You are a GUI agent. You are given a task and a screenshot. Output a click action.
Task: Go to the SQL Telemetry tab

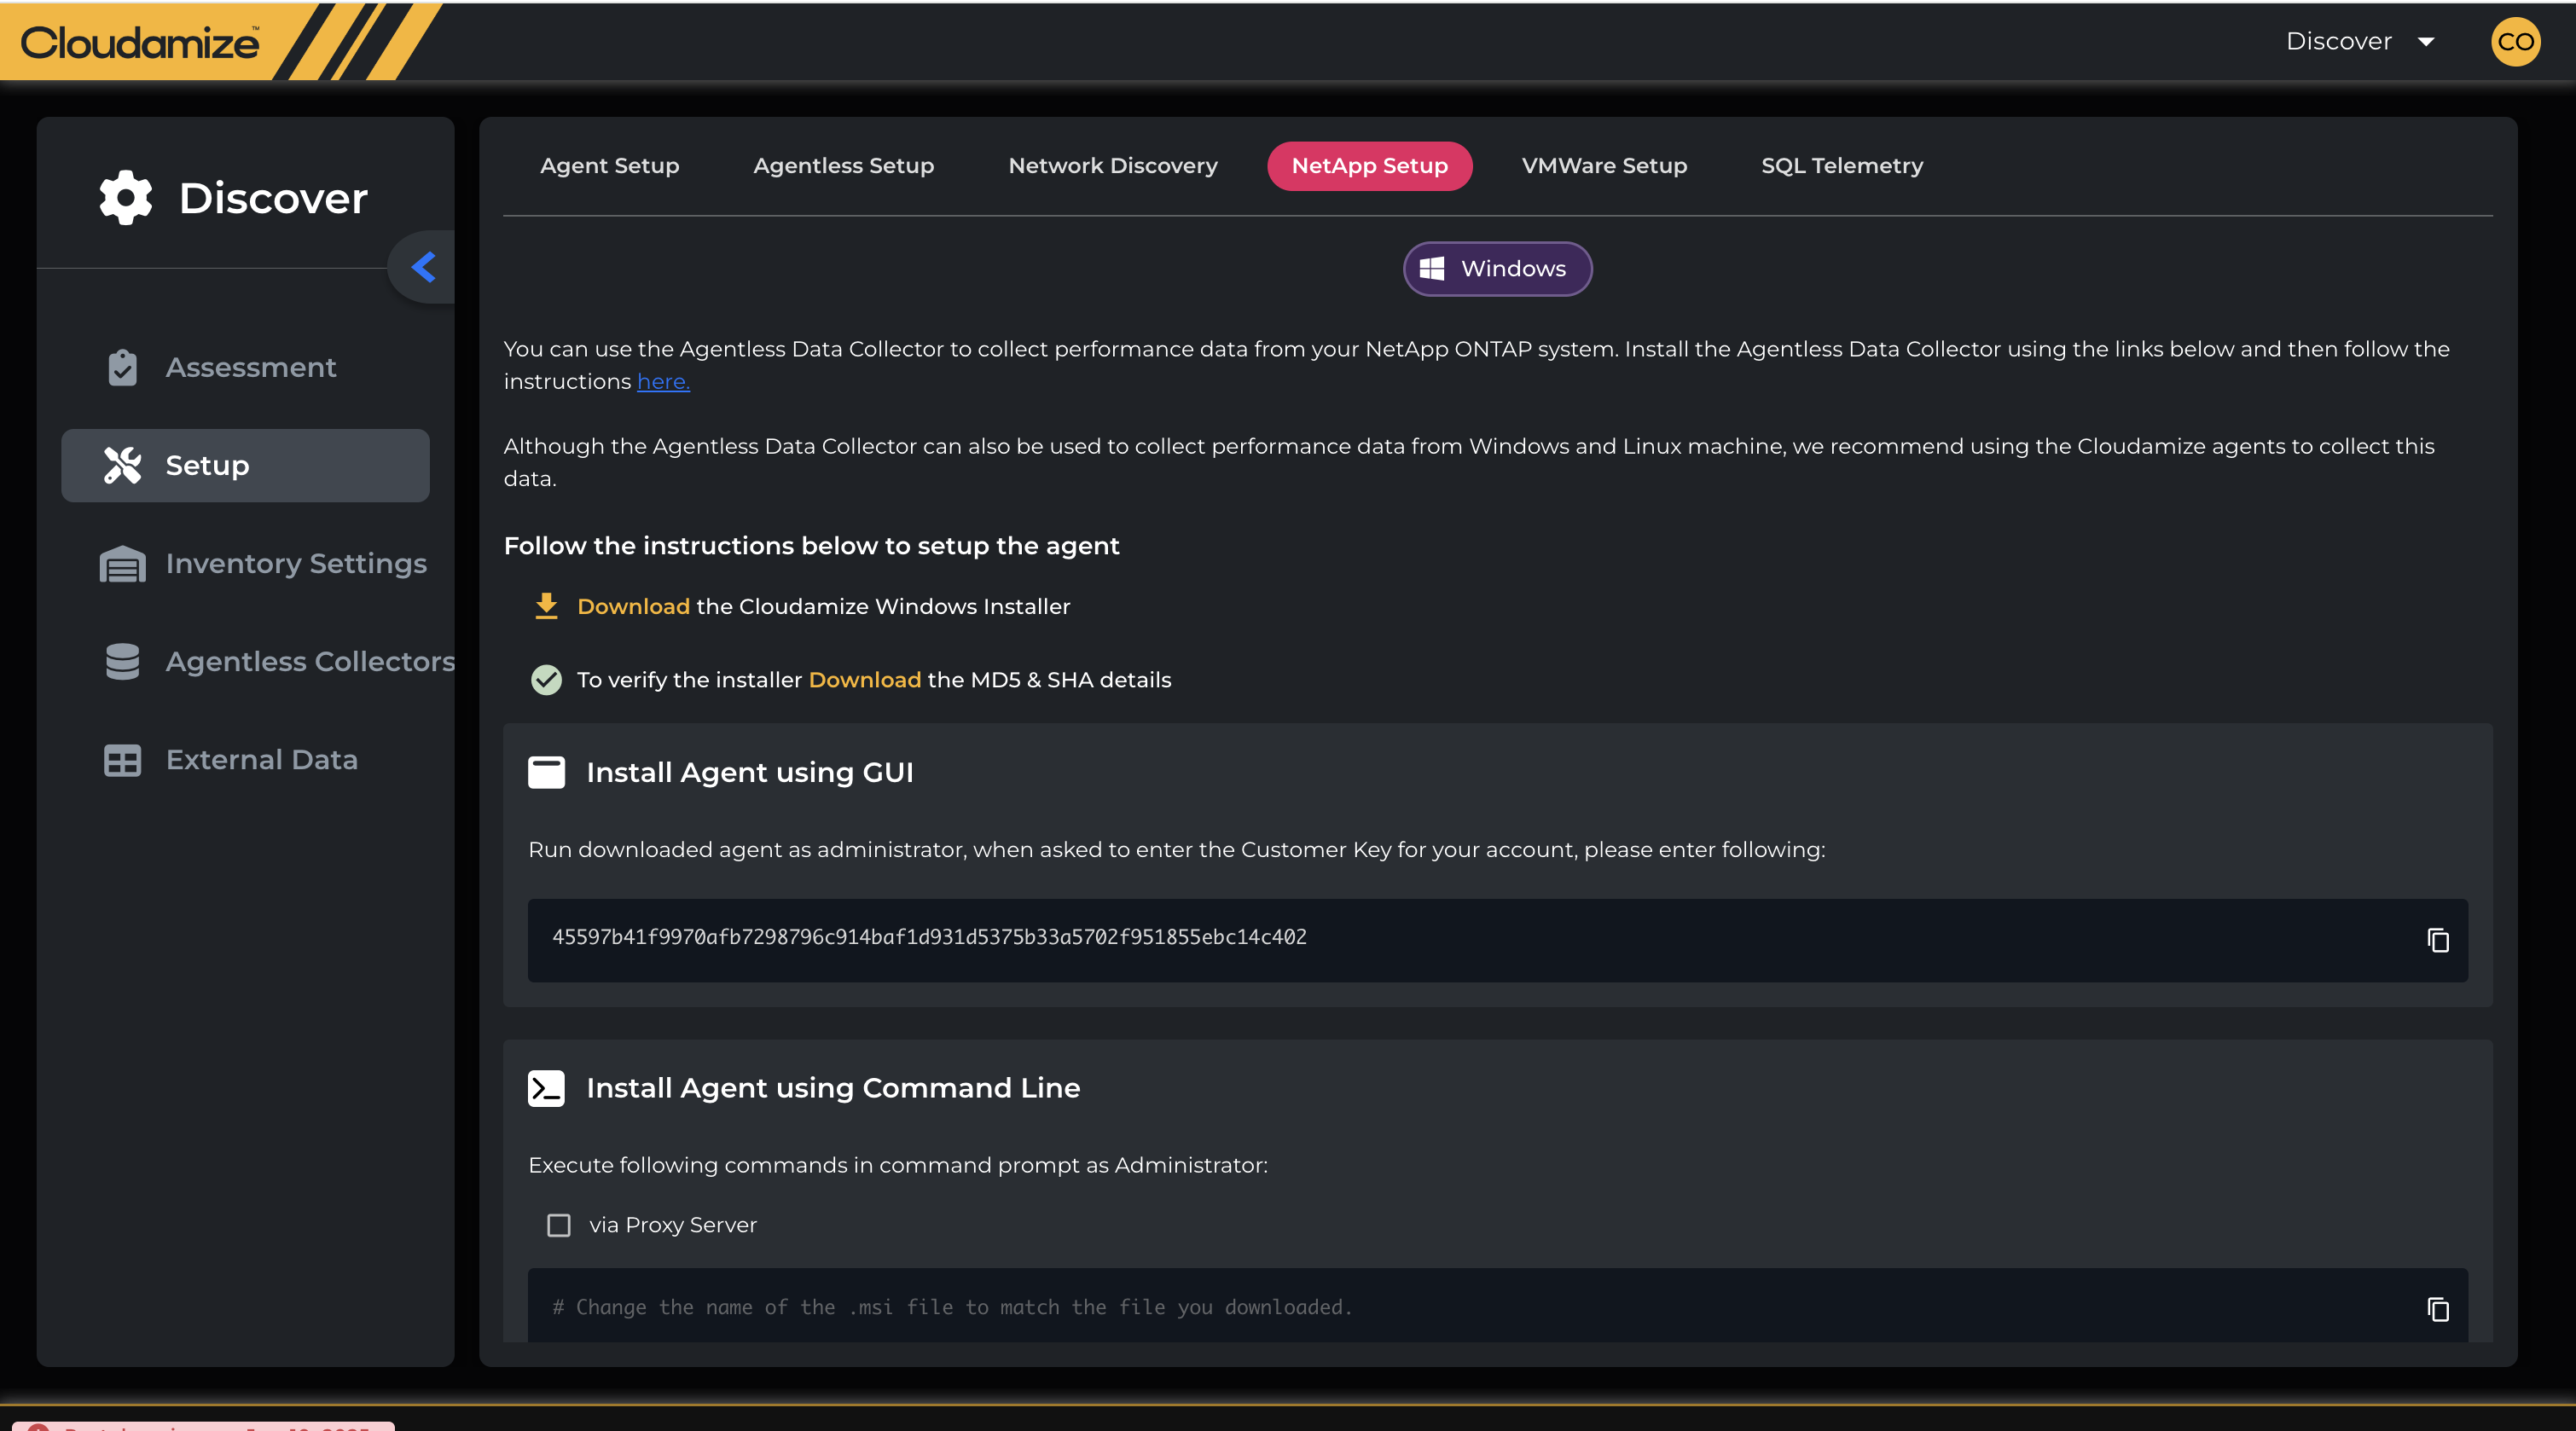click(x=1841, y=166)
